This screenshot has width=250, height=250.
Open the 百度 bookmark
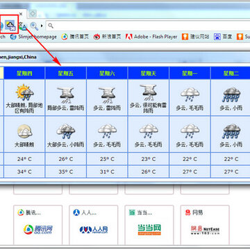click(223, 37)
